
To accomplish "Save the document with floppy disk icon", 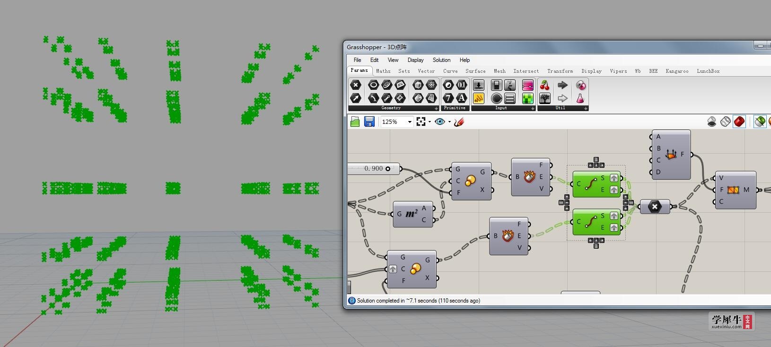I will pyautogui.click(x=369, y=122).
